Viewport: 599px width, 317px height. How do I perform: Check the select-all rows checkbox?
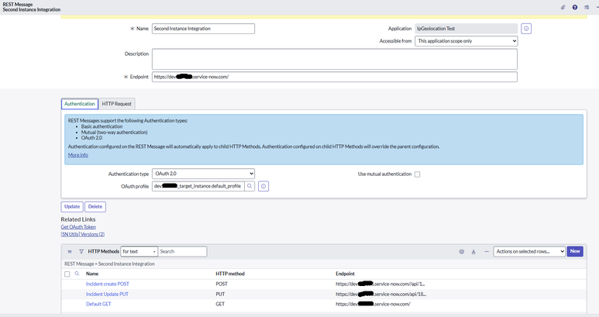click(67, 274)
